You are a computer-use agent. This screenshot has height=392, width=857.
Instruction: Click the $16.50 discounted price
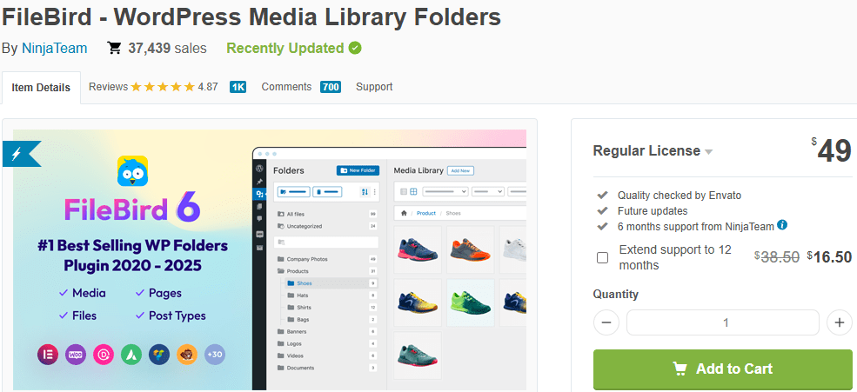pyautogui.click(x=829, y=257)
